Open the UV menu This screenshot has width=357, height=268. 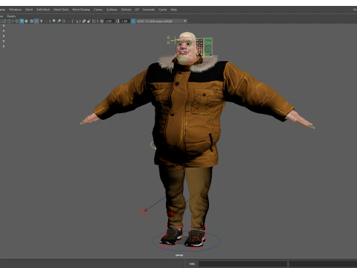137,10
